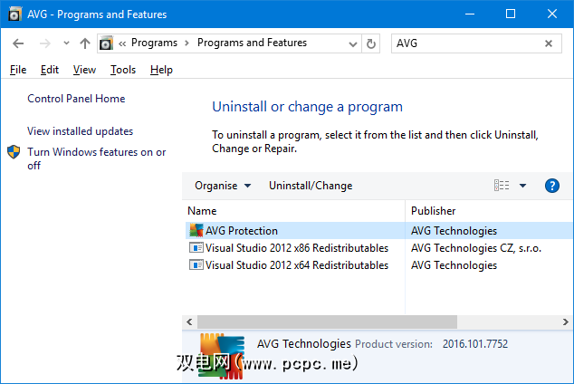The width and height of the screenshot is (574, 384).
Task: Clear the AVG search text
Action: pos(549,44)
